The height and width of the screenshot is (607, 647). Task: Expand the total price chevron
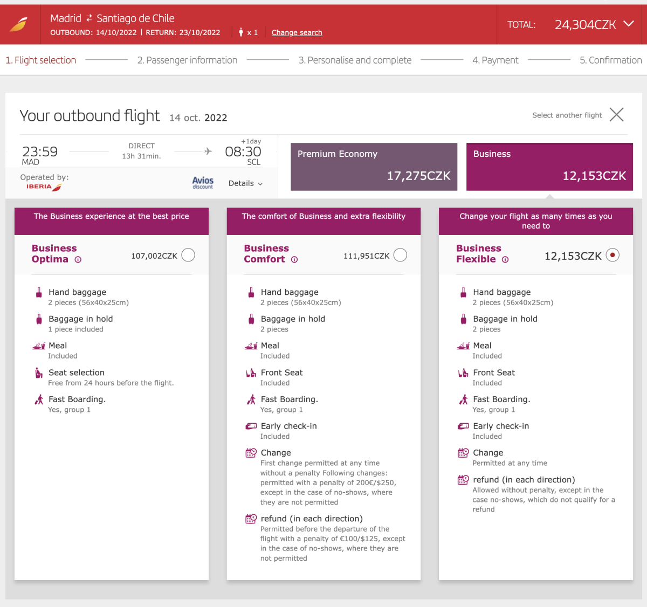click(x=629, y=24)
